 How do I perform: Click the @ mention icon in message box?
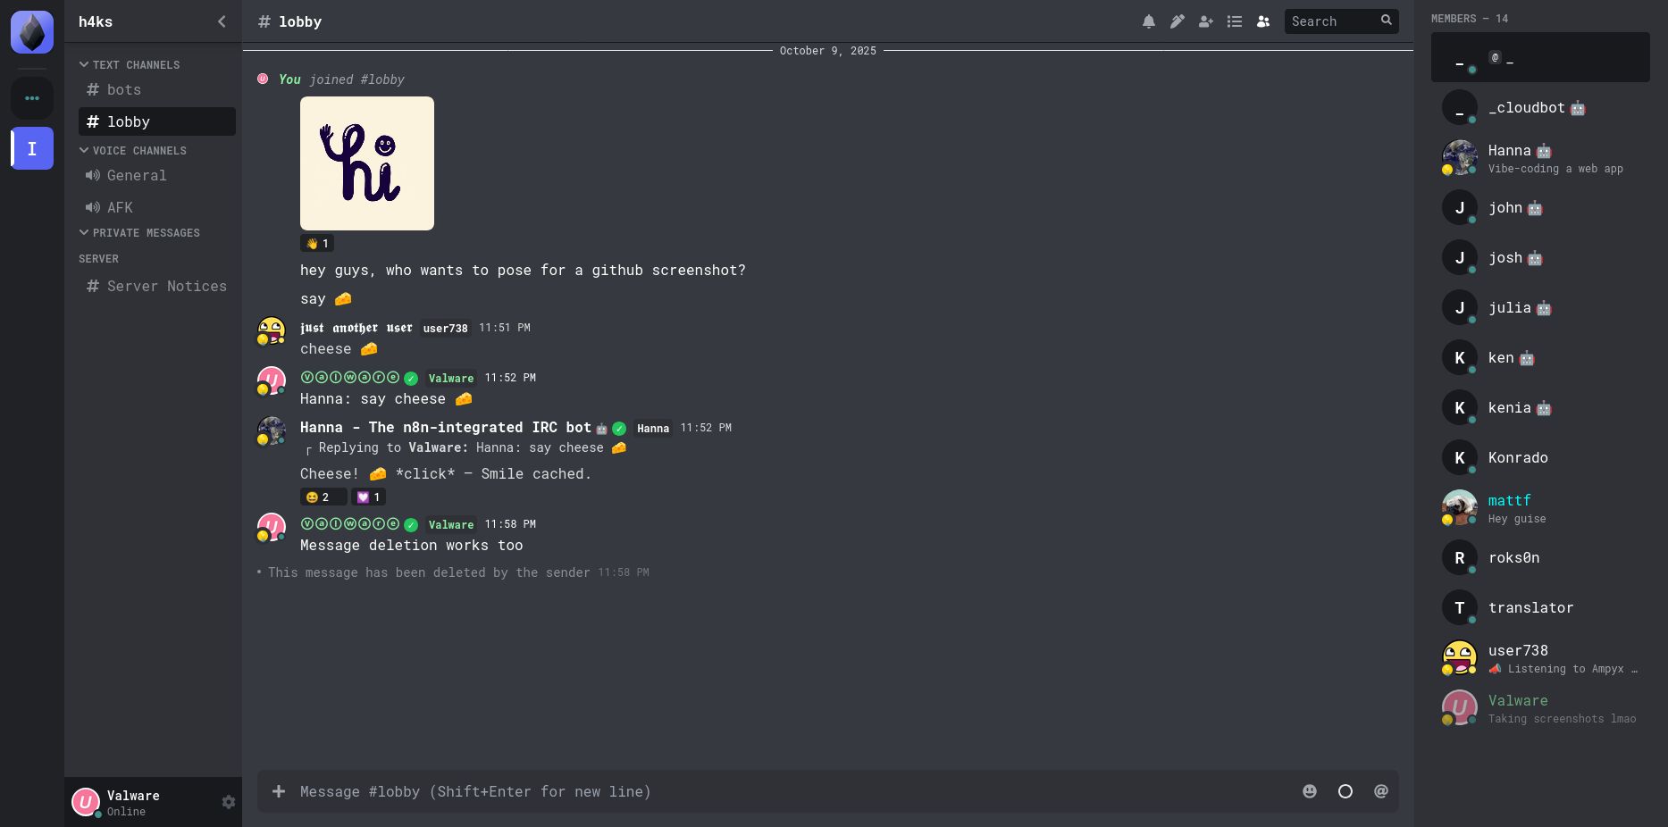click(1380, 791)
